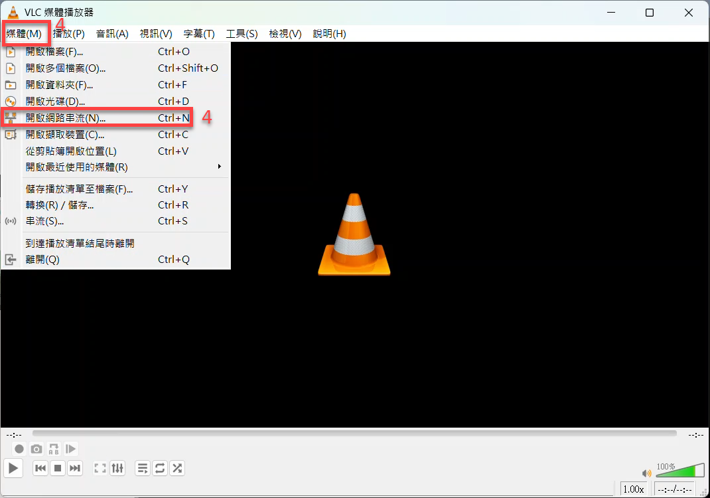This screenshot has width=710, height=498.
Task: Click the 1.00x playback speed
Action: (634, 489)
